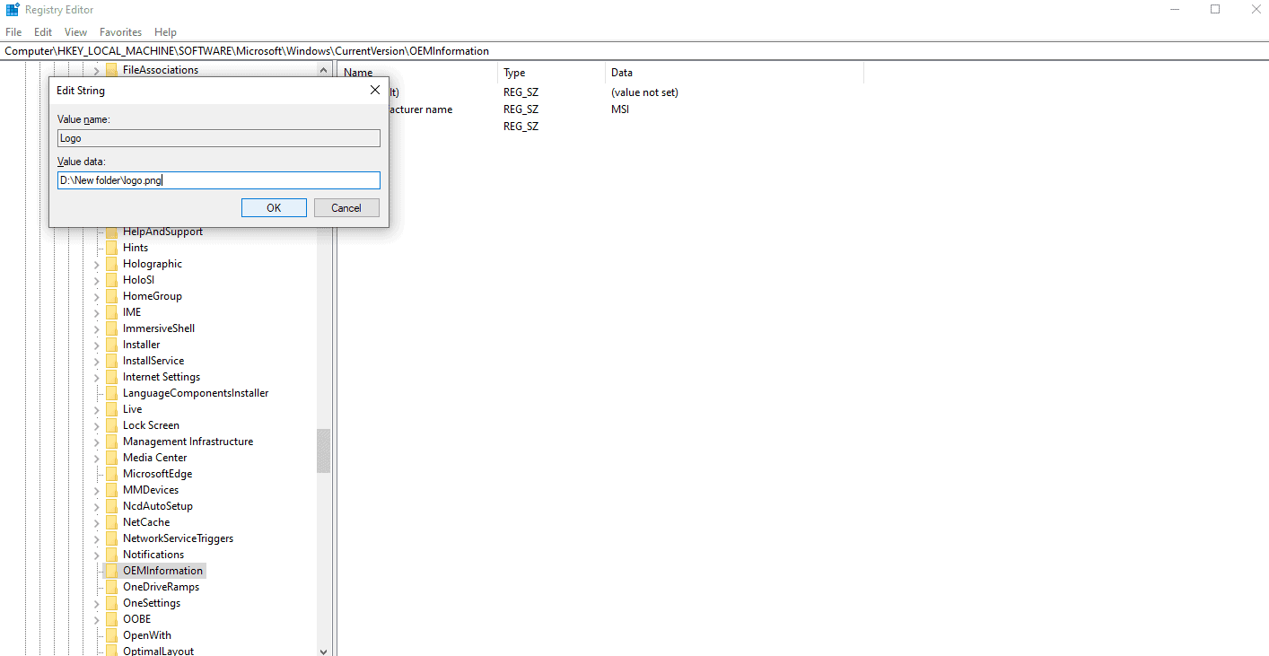Image resolution: width=1269 pixels, height=656 pixels.
Task: Open the File menu
Action: [x=13, y=31]
